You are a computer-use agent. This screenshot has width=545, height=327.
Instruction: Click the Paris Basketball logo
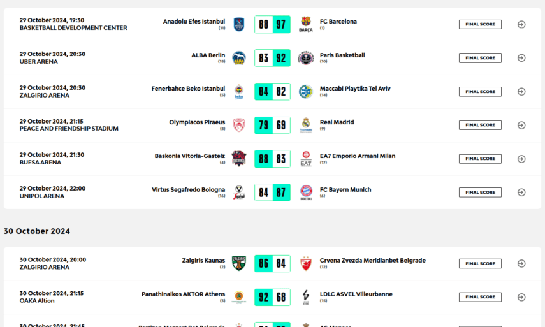306,58
